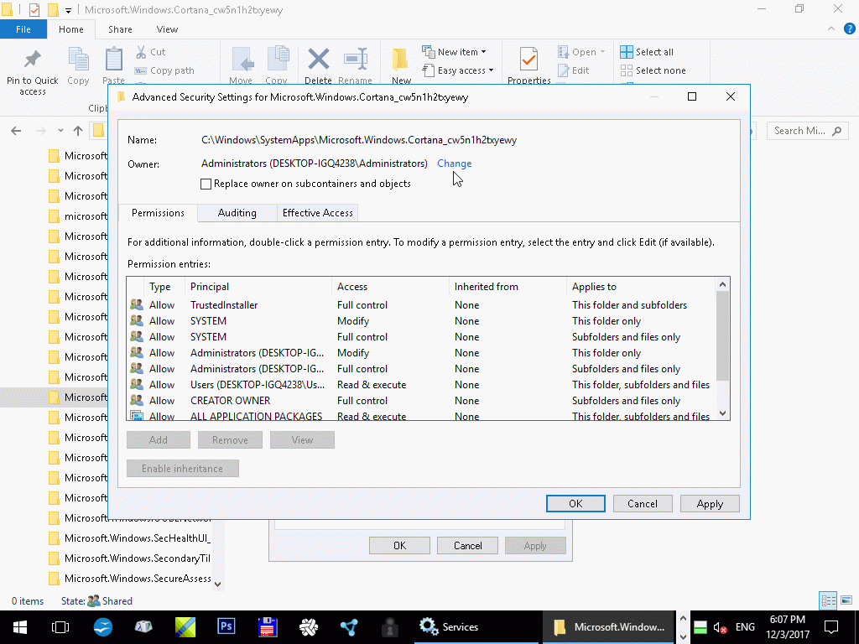Open the New item dropdown
859x644 pixels.
pyautogui.click(x=454, y=52)
